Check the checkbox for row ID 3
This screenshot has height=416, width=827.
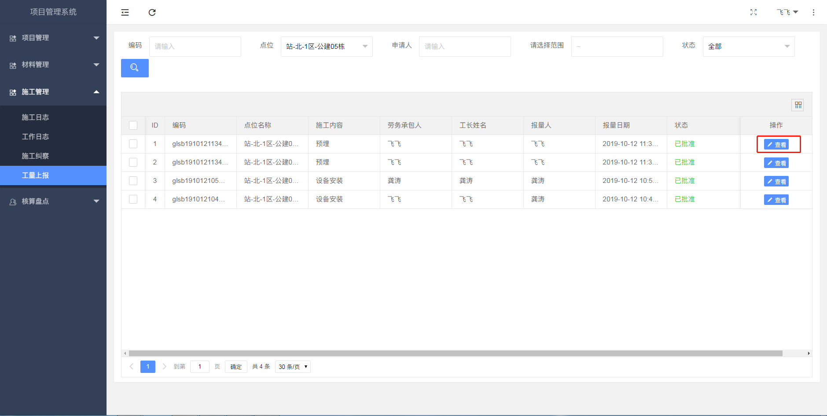click(133, 181)
